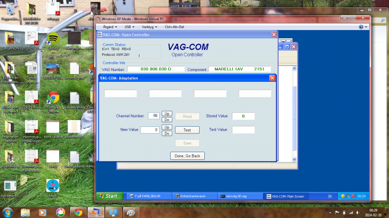389x218 pixels.
Task: Open the kroktorp-d file icon
Action: pos(74,129)
